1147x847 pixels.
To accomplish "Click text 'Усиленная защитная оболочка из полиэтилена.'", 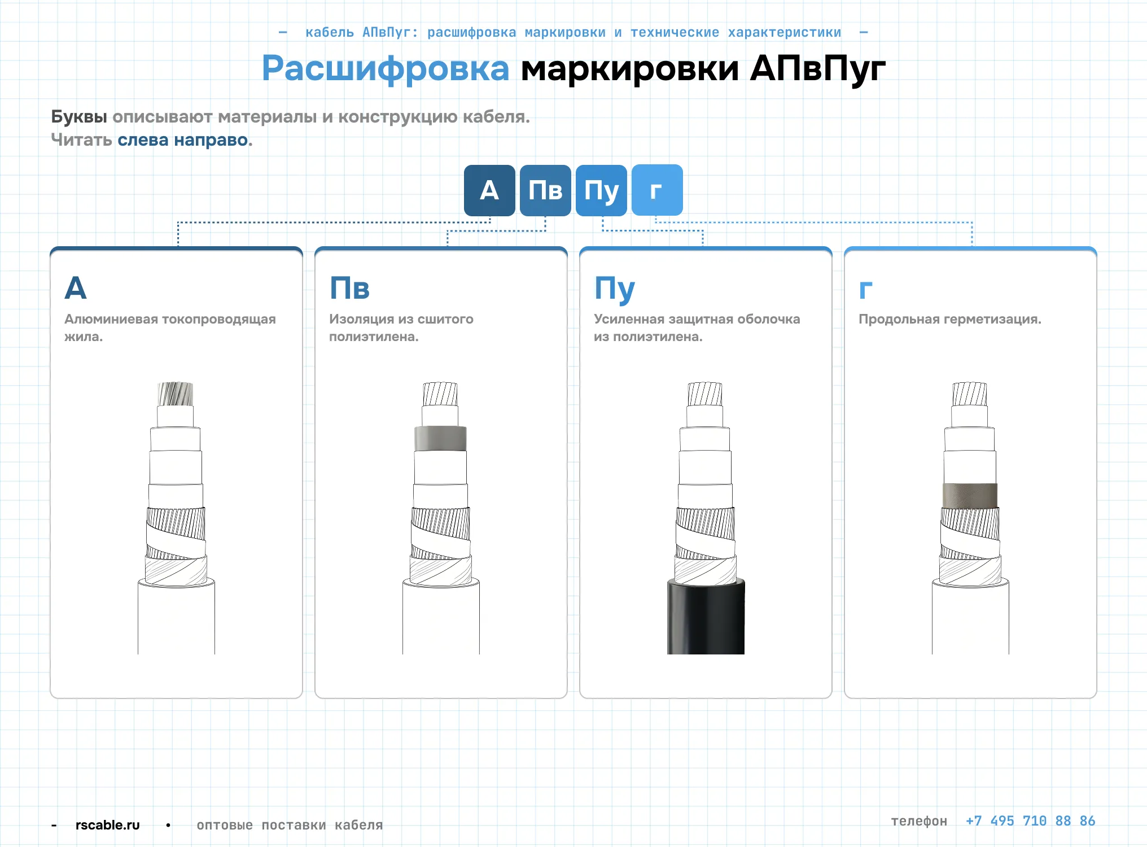I will point(697,328).
